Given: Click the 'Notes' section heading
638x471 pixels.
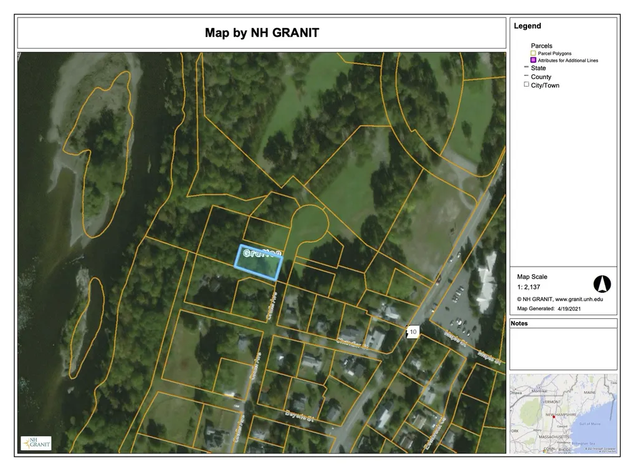Looking at the screenshot, I should pyautogui.click(x=519, y=323).
